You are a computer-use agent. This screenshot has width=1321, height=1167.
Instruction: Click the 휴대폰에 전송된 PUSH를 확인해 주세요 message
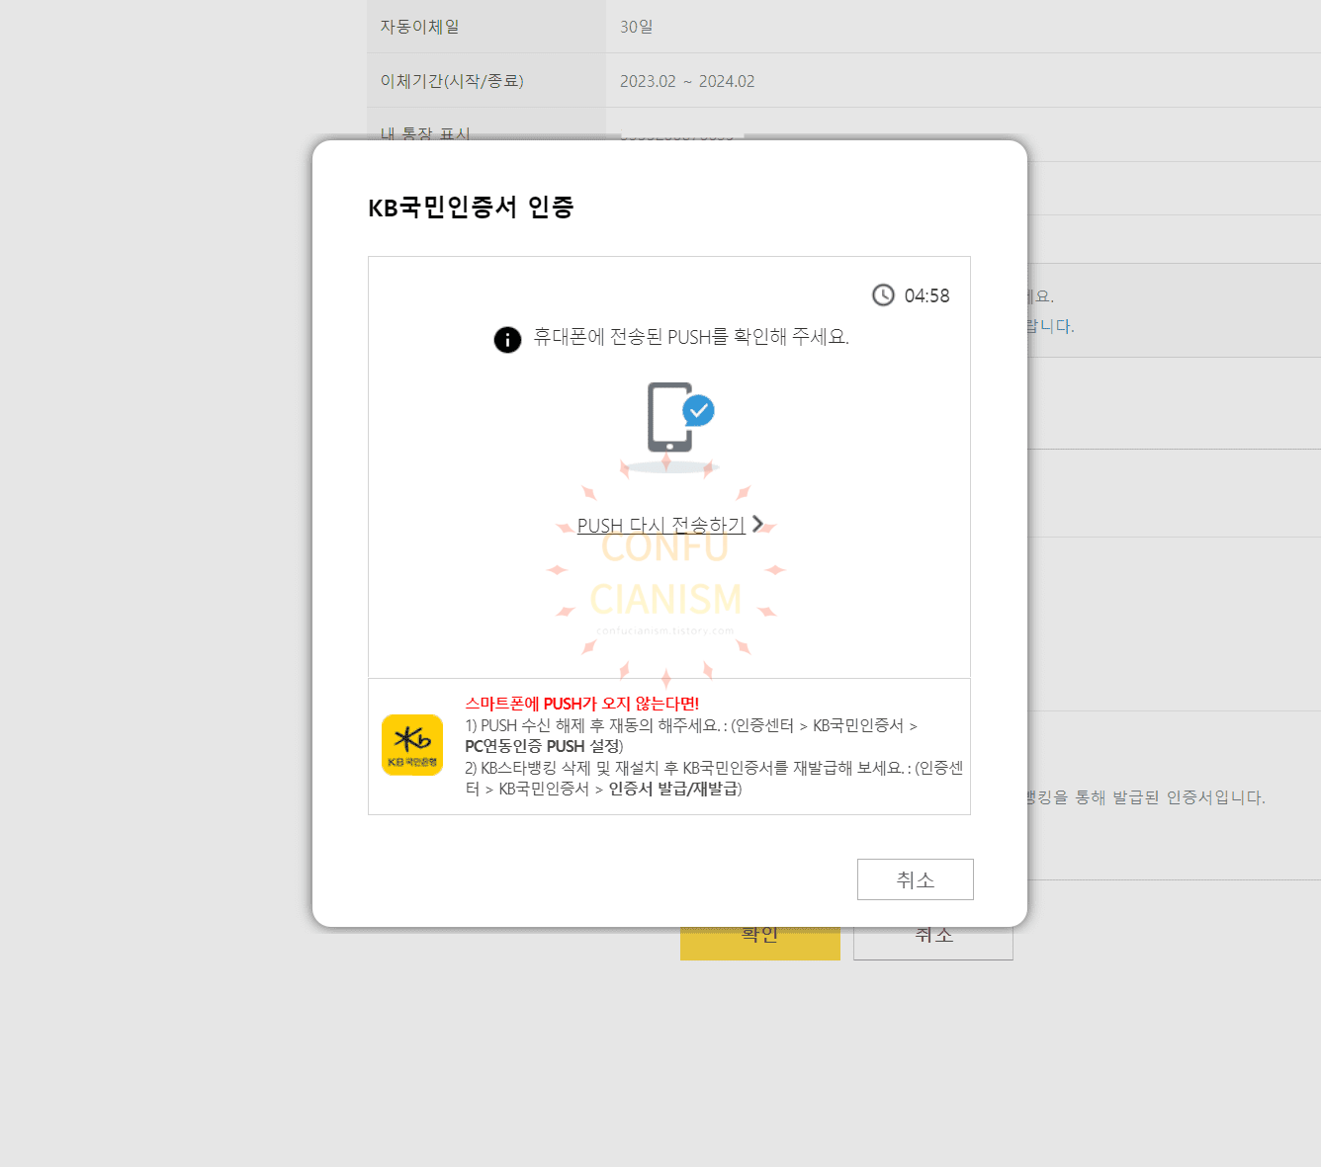(691, 337)
